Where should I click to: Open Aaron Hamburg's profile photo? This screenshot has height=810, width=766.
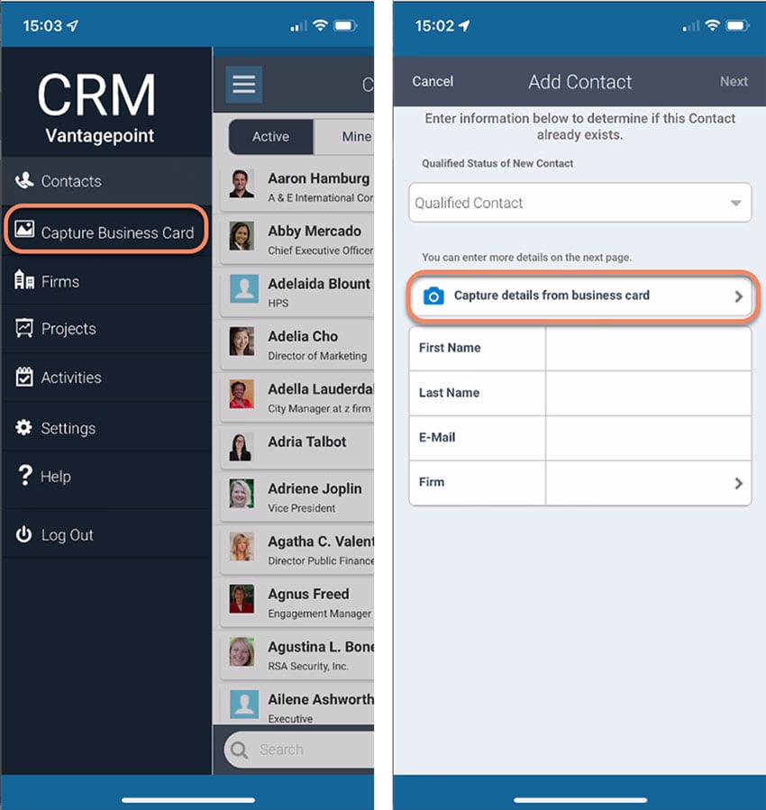(x=242, y=184)
